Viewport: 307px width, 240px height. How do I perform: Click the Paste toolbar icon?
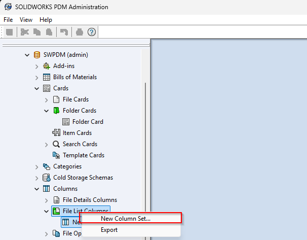[49, 32]
